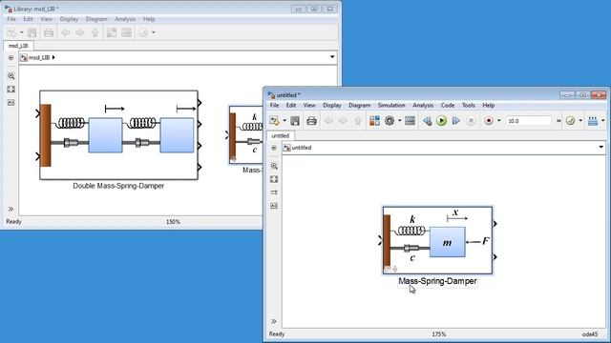Open Simulation menu in untitled window
The image size is (611, 343).
click(391, 105)
